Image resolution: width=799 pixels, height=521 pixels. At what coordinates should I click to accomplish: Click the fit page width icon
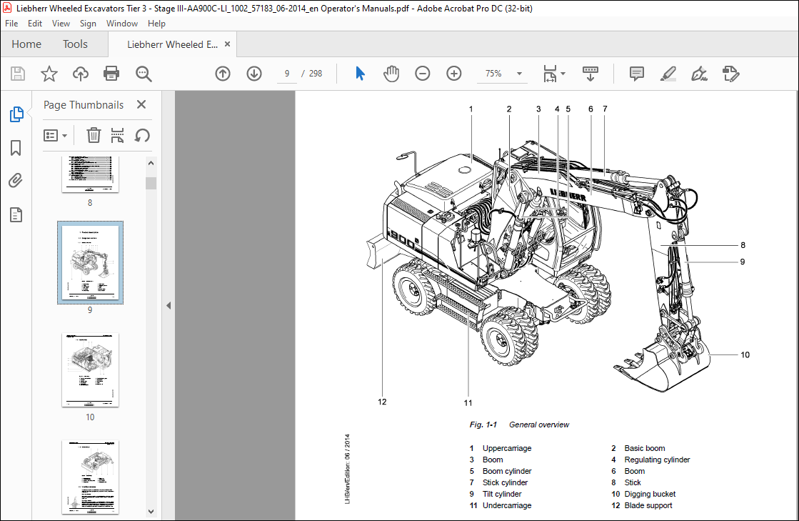pyautogui.click(x=551, y=74)
